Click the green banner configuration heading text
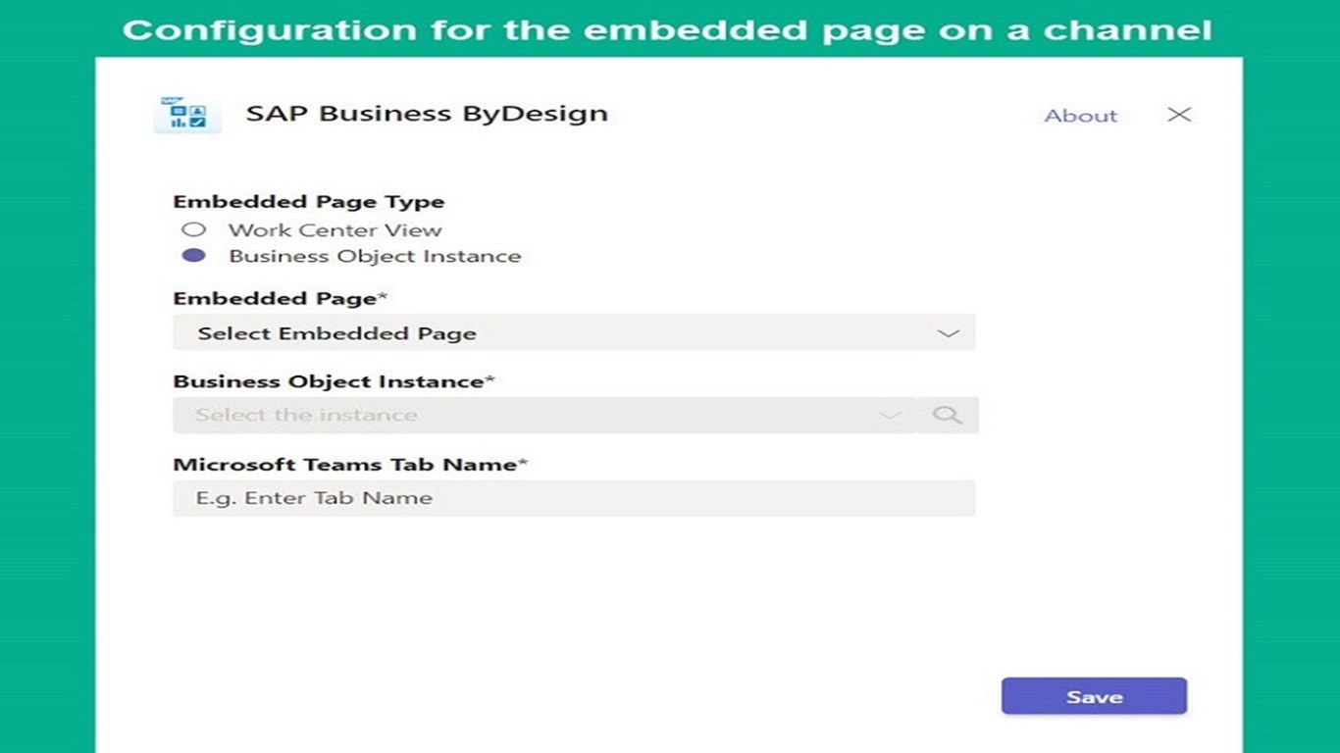Screen dimensions: 1340x753 [x=667, y=29]
